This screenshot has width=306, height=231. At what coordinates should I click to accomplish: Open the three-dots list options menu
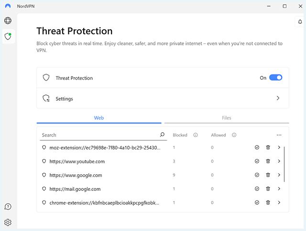click(279, 135)
